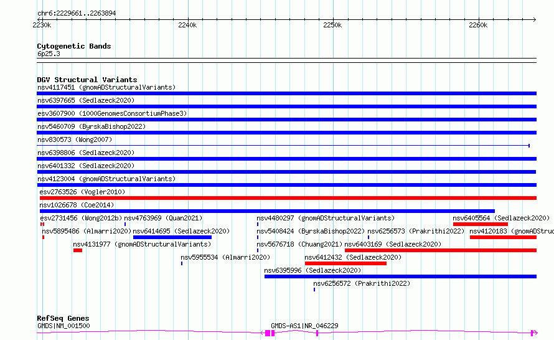Click the red bar of esv2763526

tap(288, 198)
